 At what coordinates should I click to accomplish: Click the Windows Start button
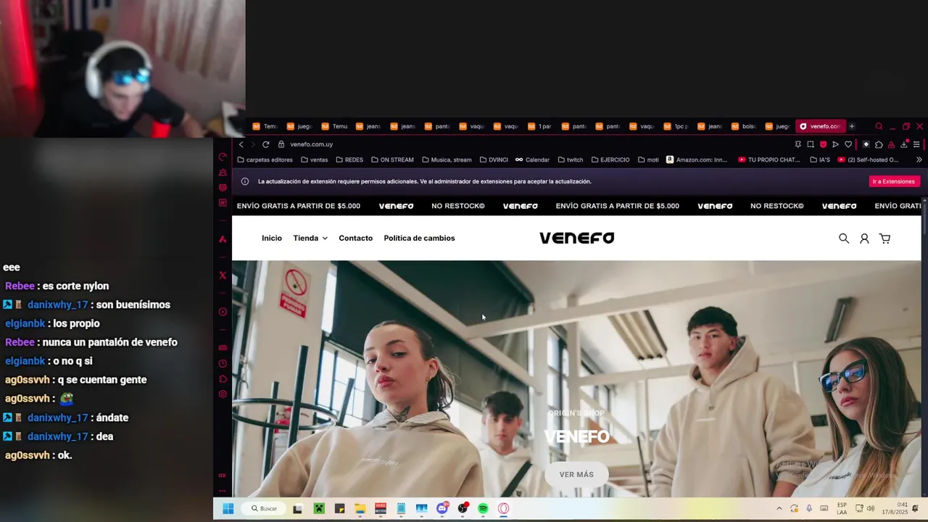click(228, 508)
